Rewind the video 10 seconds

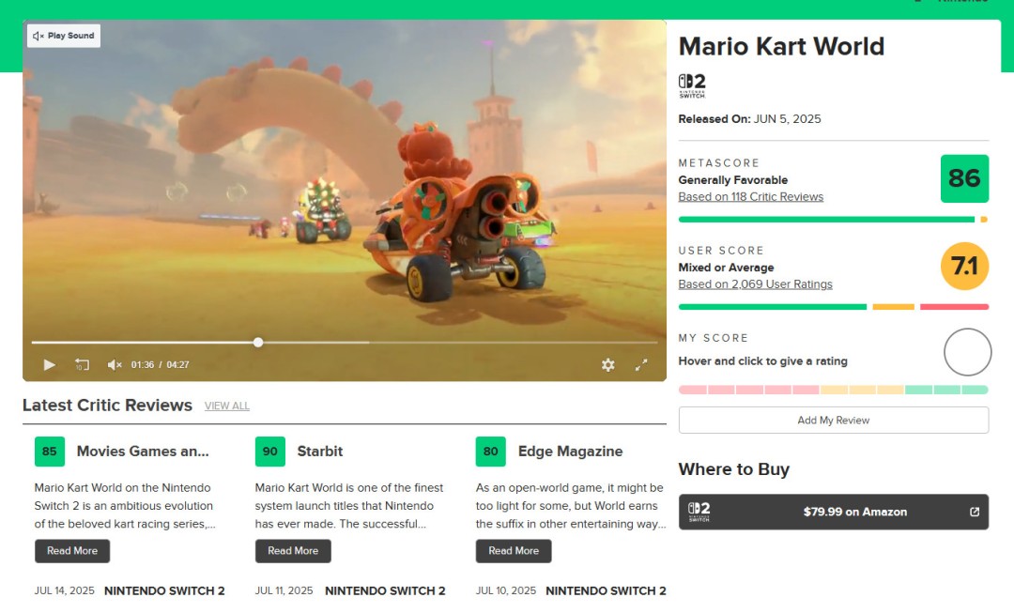82,364
